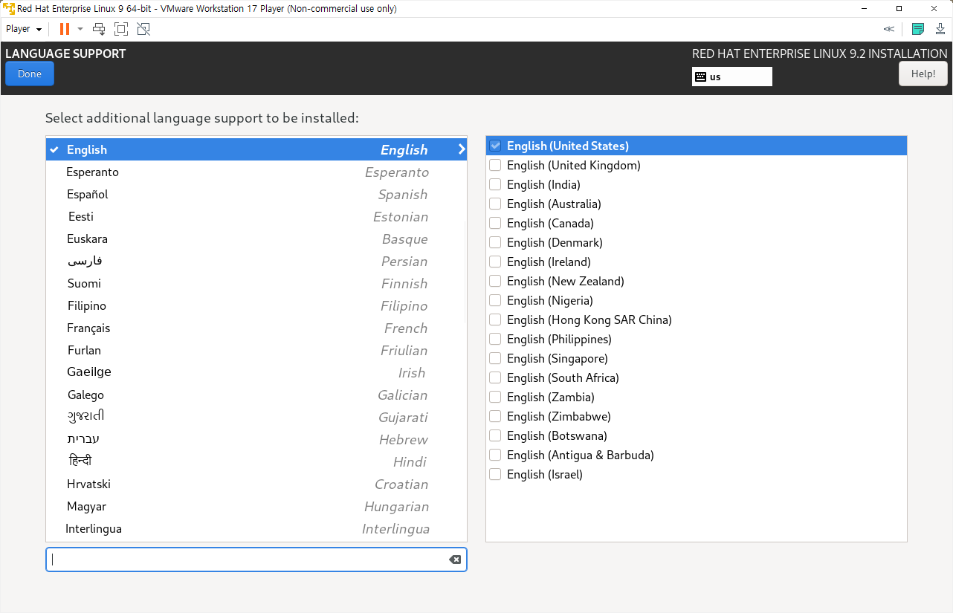This screenshot has height=613, width=953.
Task: Enable English (South Africa) checkbox
Action: coord(495,377)
